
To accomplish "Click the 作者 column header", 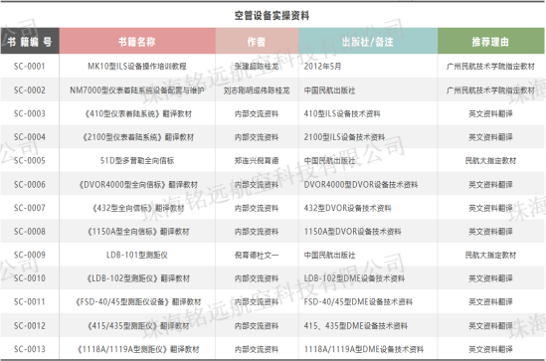I will tap(257, 42).
